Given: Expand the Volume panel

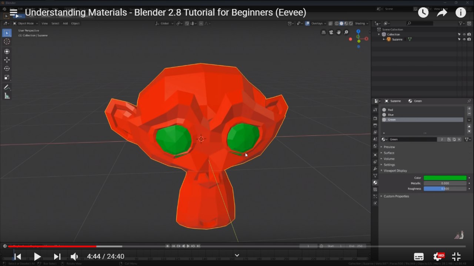Looking at the screenshot, I should click(389, 159).
